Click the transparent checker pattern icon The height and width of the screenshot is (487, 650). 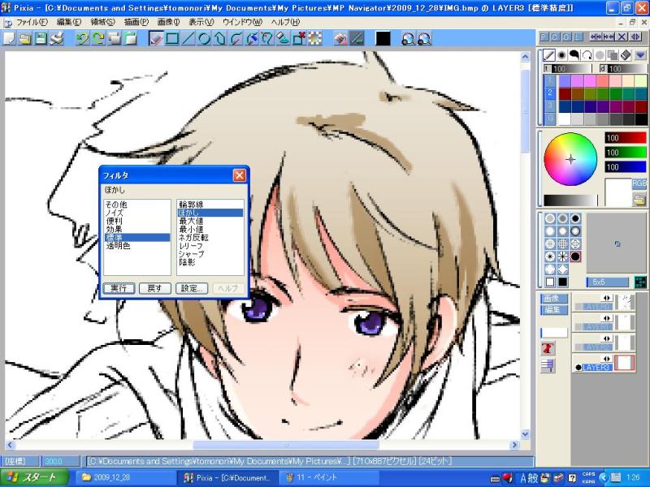314,39
